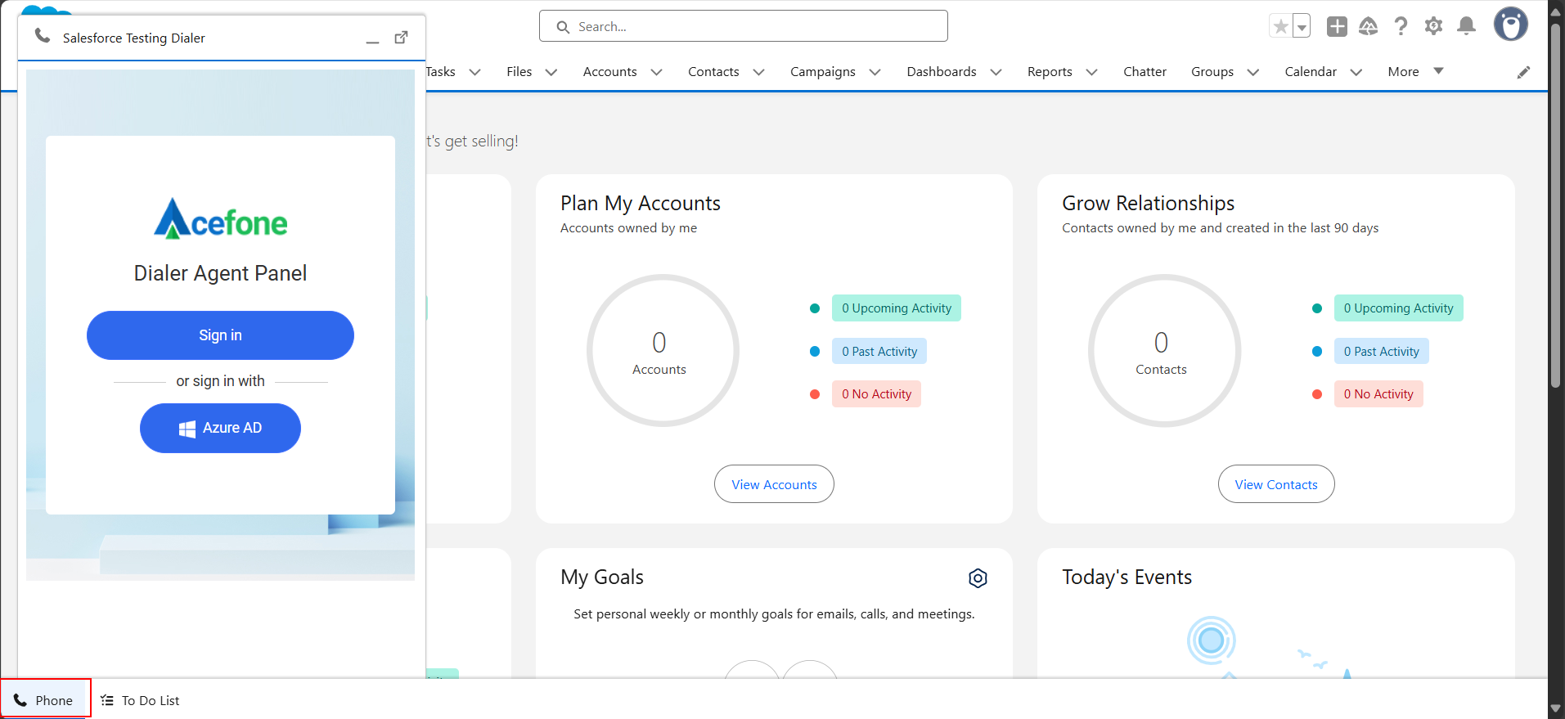Click the search magnifier icon
Image resolution: width=1565 pixels, height=719 pixels.
tap(563, 27)
